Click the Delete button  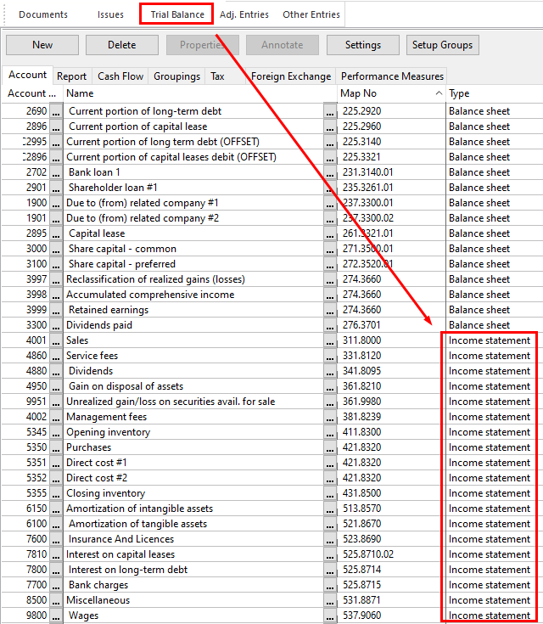click(121, 45)
